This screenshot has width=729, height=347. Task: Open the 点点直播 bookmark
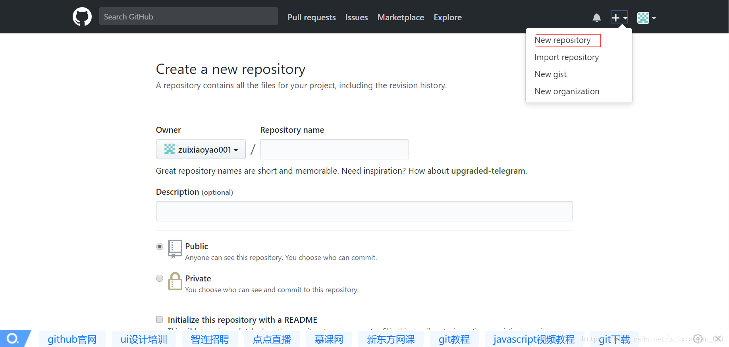pyautogui.click(x=272, y=339)
